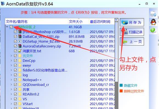
Task: Click the settings gear icon at sidebar top
Action: click(x=153, y=14)
